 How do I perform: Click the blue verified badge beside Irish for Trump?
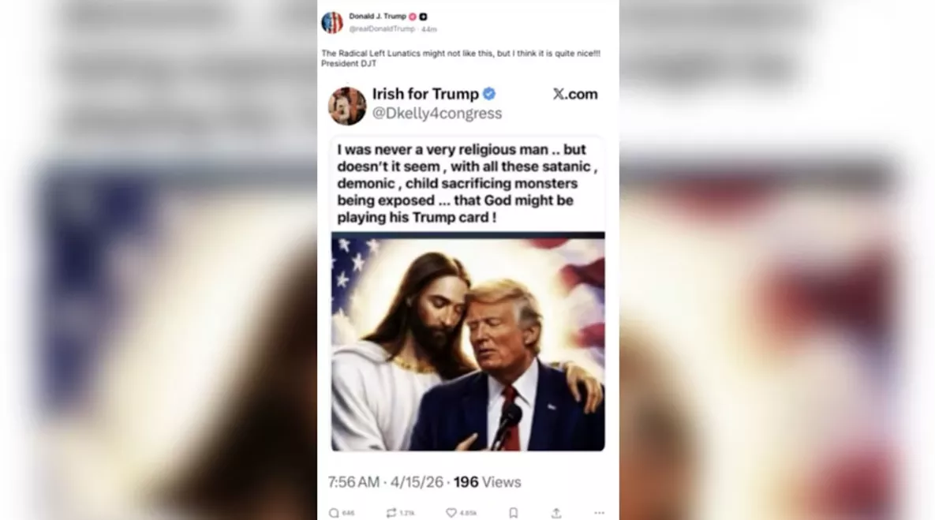click(489, 94)
